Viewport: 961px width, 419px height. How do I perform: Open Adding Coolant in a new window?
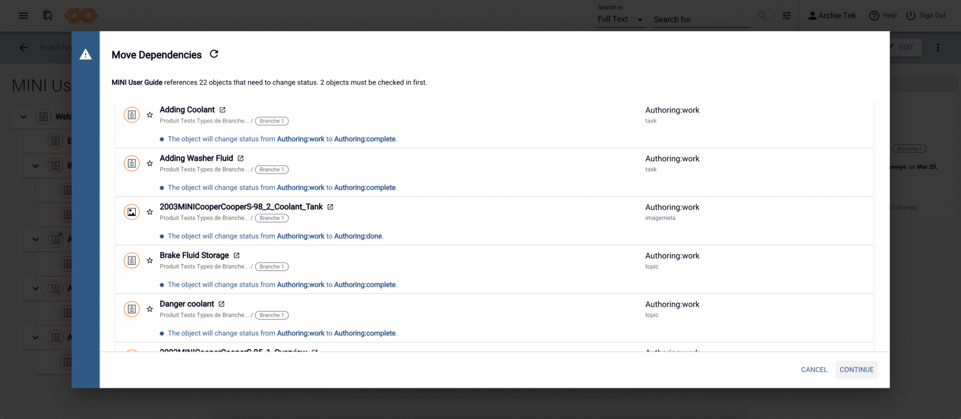(x=223, y=110)
